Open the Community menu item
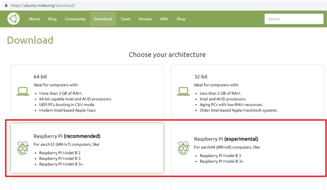 (75, 19)
